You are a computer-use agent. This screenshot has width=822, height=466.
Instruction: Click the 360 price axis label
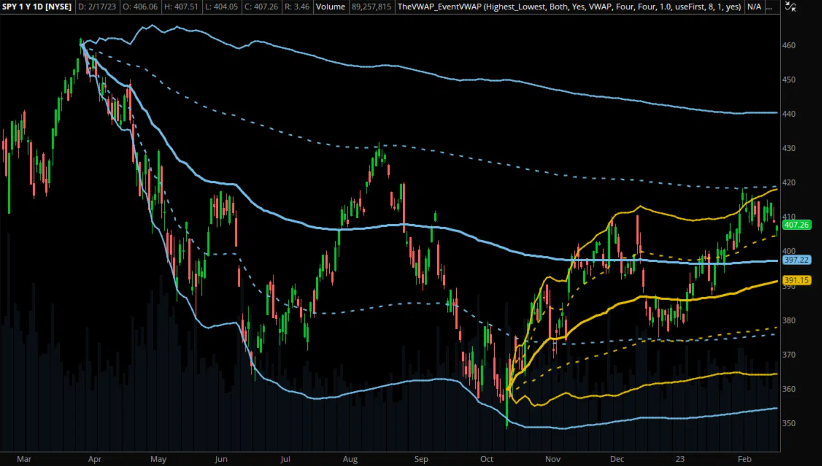click(789, 389)
